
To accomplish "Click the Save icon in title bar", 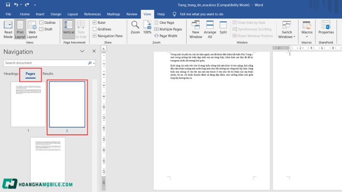I will [x=8, y=5].
